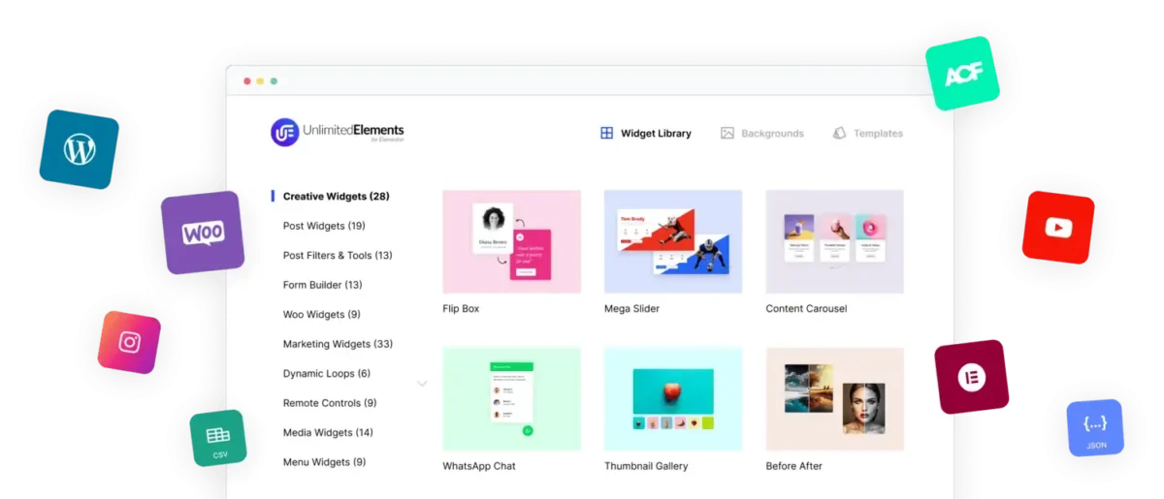Viewport: 1164px width, 499px height.
Task: Select the blue JSON tile
Action: 1095,427
